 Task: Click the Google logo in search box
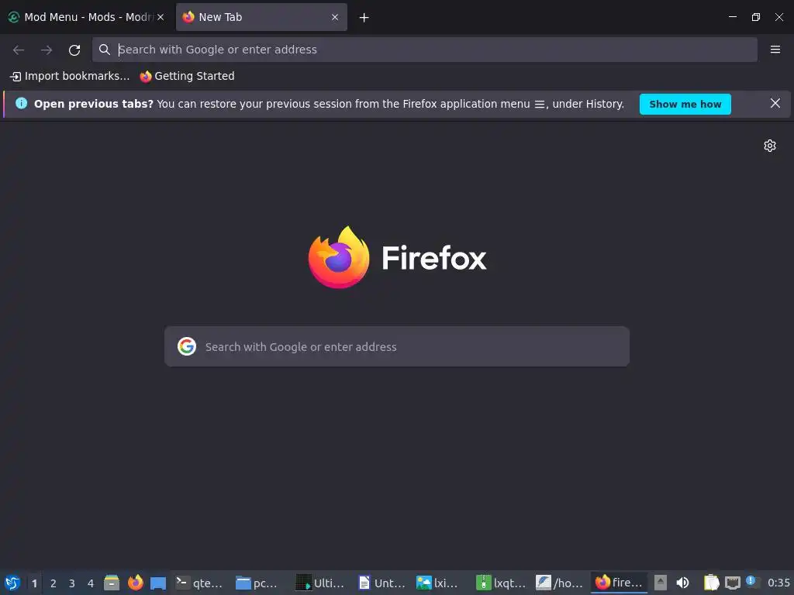click(x=187, y=346)
